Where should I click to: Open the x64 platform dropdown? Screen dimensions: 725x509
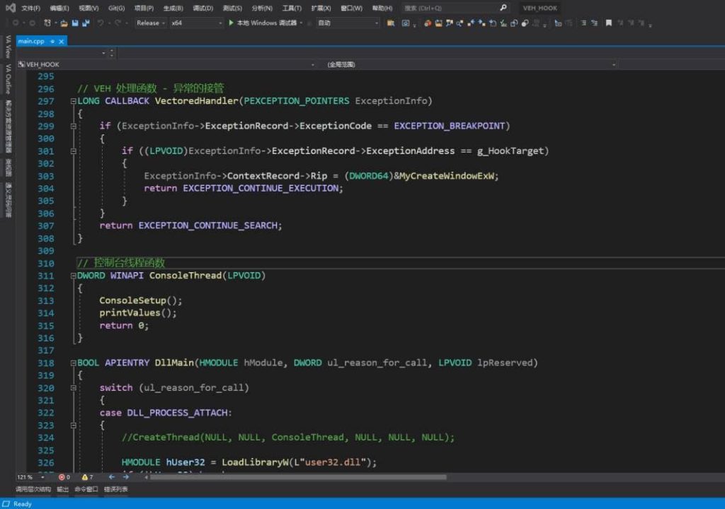pyautogui.click(x=196, y=23)
